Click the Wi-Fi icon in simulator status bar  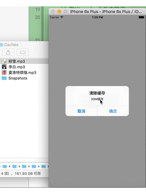pos(62,17)
